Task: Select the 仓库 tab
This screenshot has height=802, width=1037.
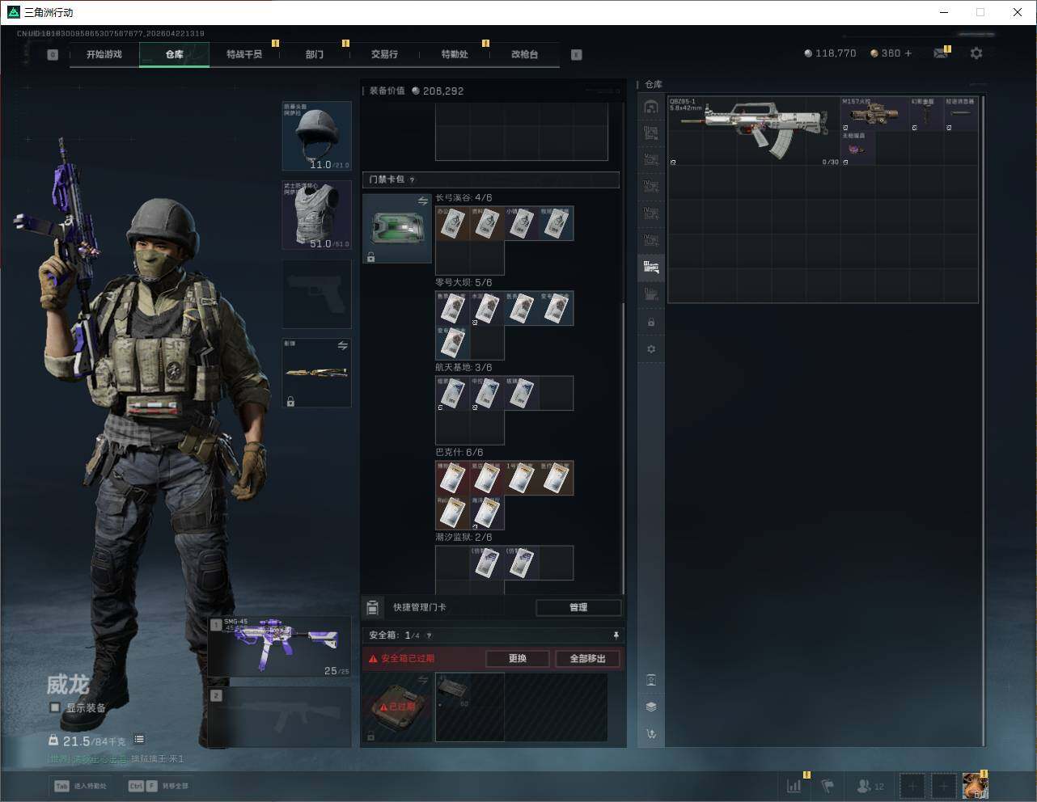Action: point(174,54)
